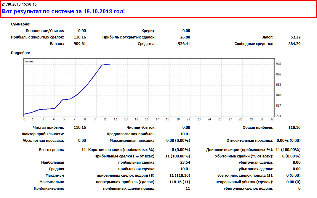Select the balance value 909.61

80,44
